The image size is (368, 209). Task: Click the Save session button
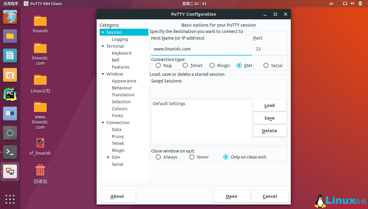tap(269, 118)
